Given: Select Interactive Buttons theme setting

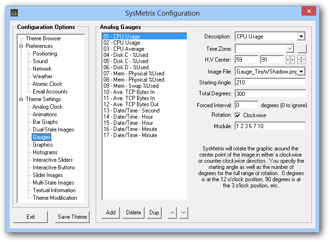Looking at the screenshot, I should click(x=54, y=168).
